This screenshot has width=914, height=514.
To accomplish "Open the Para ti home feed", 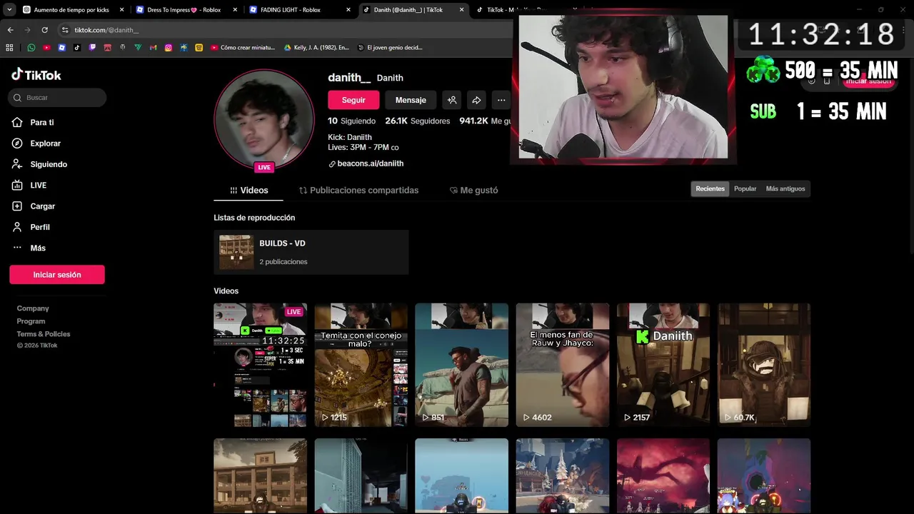I will (33, 122).
